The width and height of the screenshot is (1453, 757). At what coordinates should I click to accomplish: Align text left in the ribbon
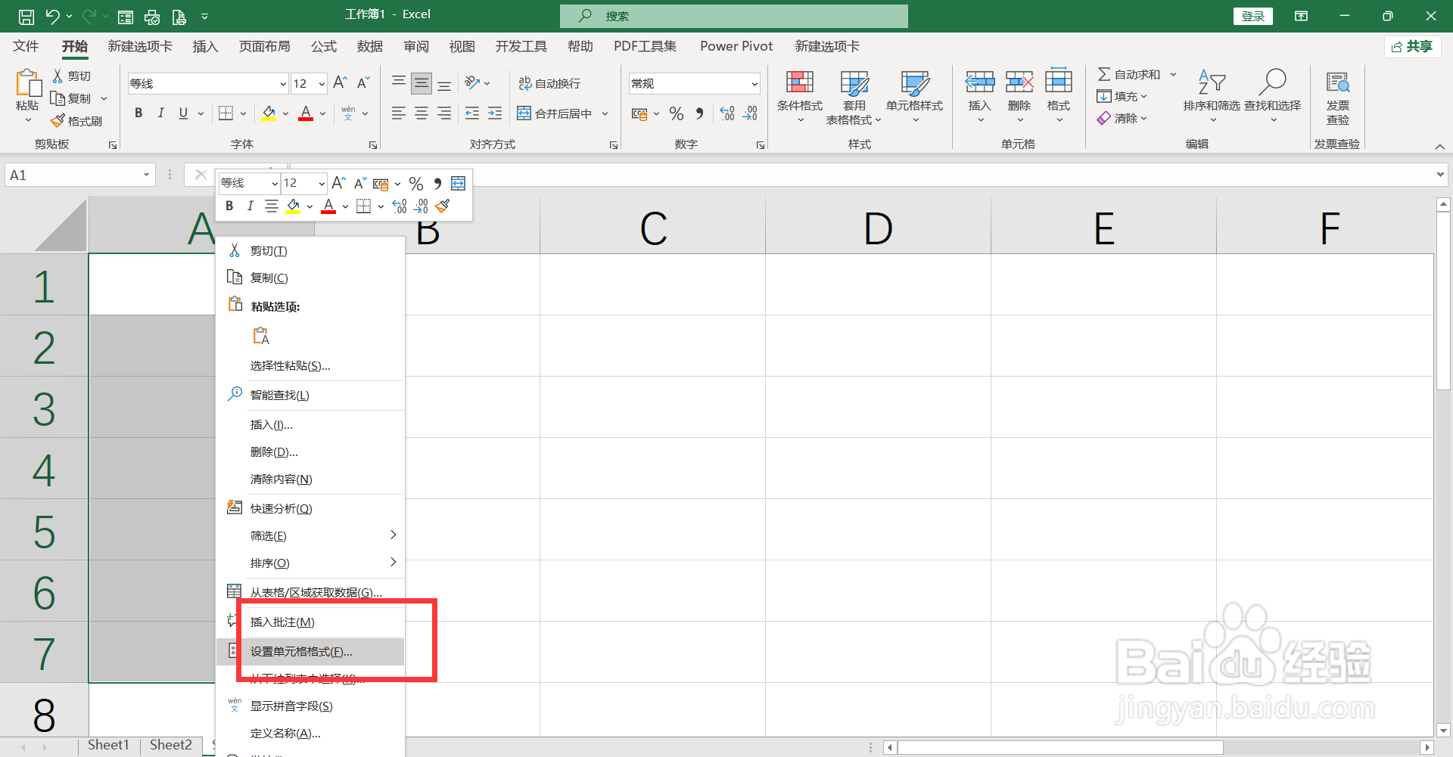(x=398, y=113)
